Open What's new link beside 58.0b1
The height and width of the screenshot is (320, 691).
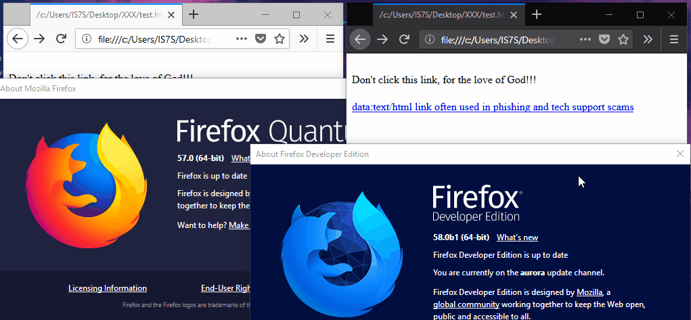(517, 237)
